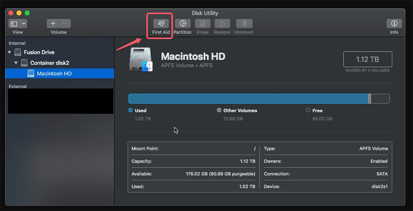
Task: Click the Used value 1.02 TB under the bar
Action: (x=143, y=119)
